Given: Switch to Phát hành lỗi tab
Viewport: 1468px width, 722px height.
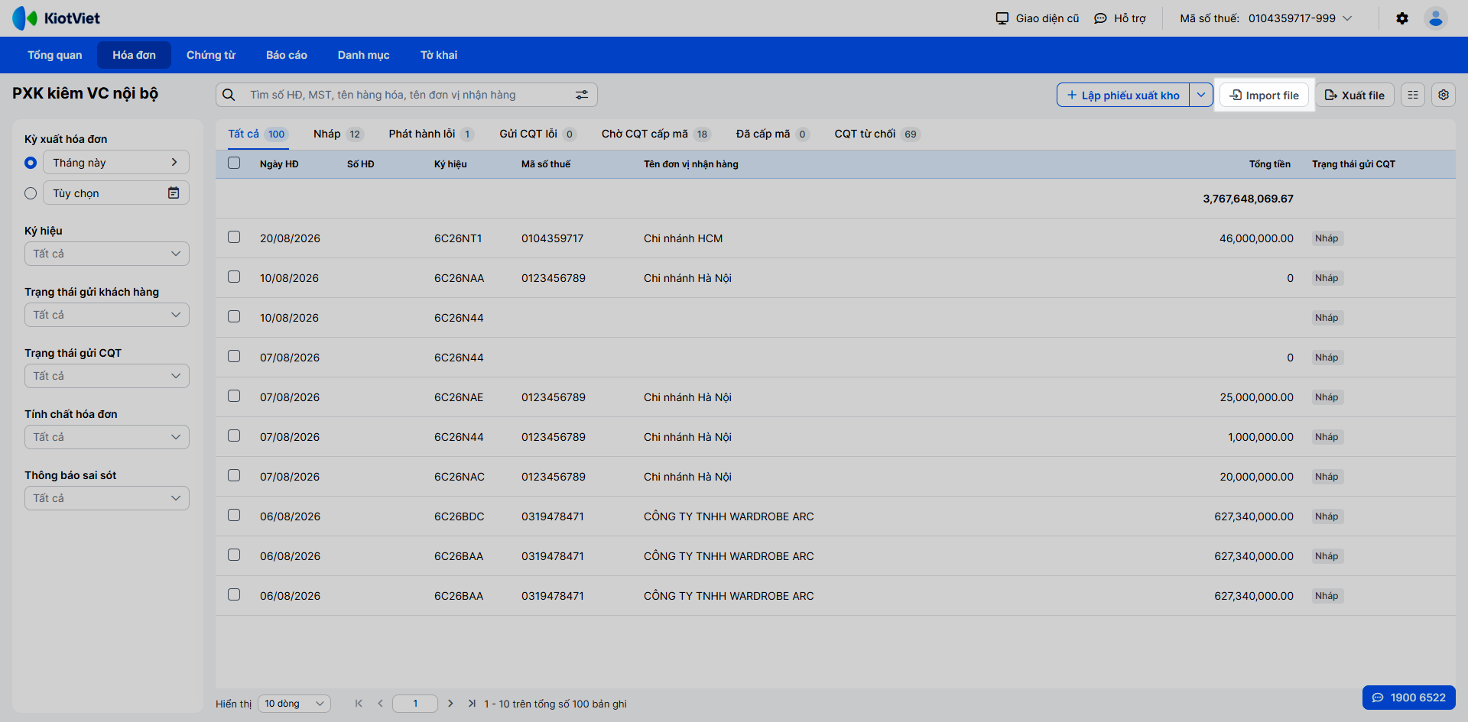Looking at the screenshot, I should (x=431, y=134).
